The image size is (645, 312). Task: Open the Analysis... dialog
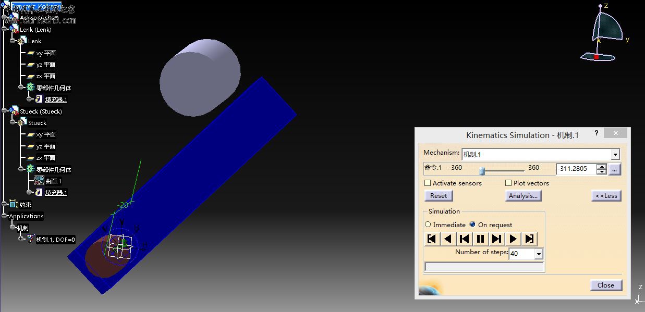(523, 196)
